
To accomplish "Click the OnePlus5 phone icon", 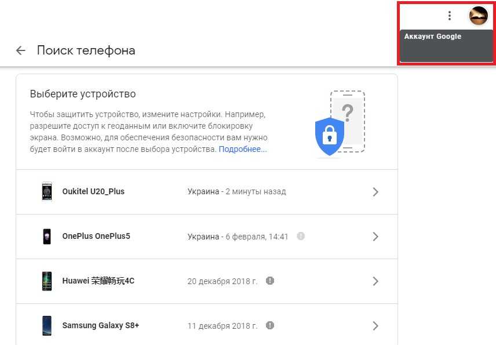I will pos(47,237).
